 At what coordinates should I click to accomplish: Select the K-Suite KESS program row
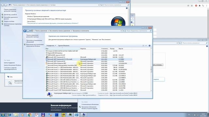pyautogui.click(x=88, y=51)
